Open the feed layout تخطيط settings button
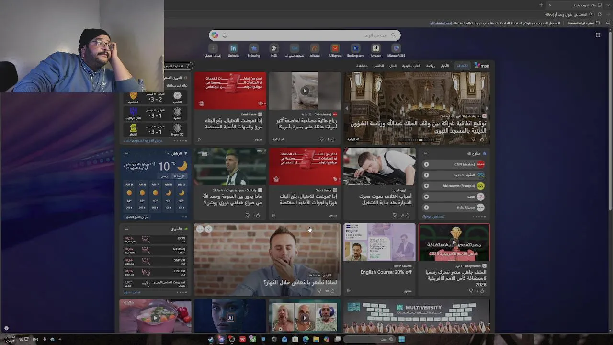Screen dimensions: 613x345 pos(178,66)
